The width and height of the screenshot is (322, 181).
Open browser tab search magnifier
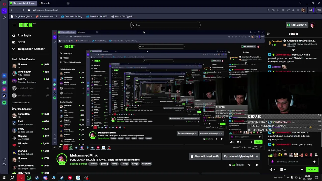tap(301, 3)
